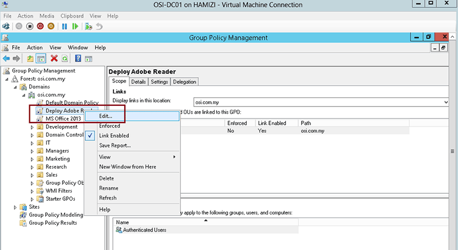Select Forest: osi.com.my tree node
This screenshot has width=458, height=250.
point(42,79)
